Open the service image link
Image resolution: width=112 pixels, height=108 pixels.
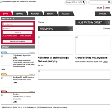(x=41, y=22)
